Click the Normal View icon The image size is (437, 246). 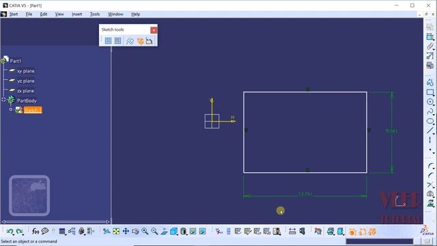(164, 231)
